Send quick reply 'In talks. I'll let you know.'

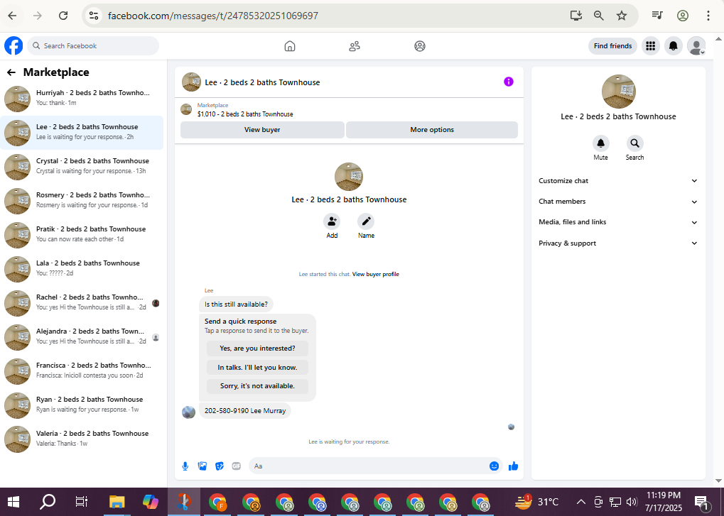257,368
